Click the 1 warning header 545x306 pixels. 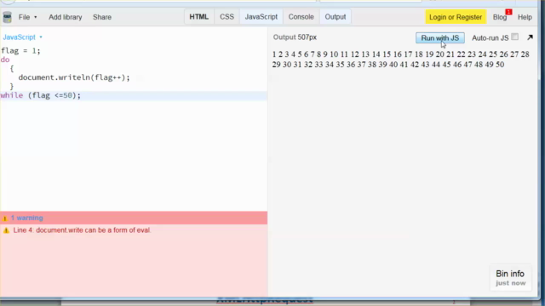134,218
